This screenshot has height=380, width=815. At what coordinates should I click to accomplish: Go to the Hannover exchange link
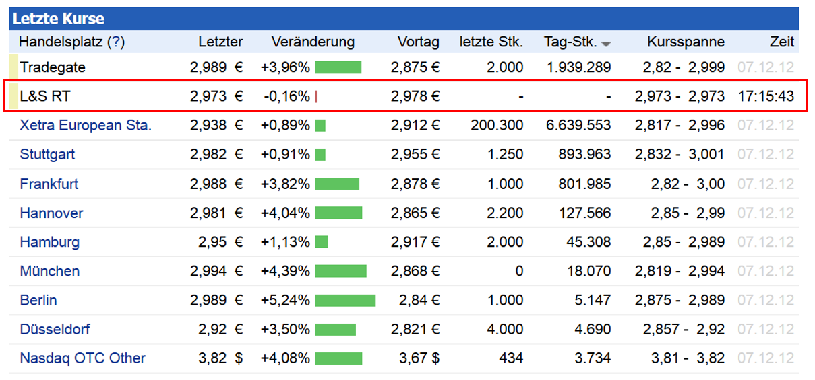[x=51, y=213]
